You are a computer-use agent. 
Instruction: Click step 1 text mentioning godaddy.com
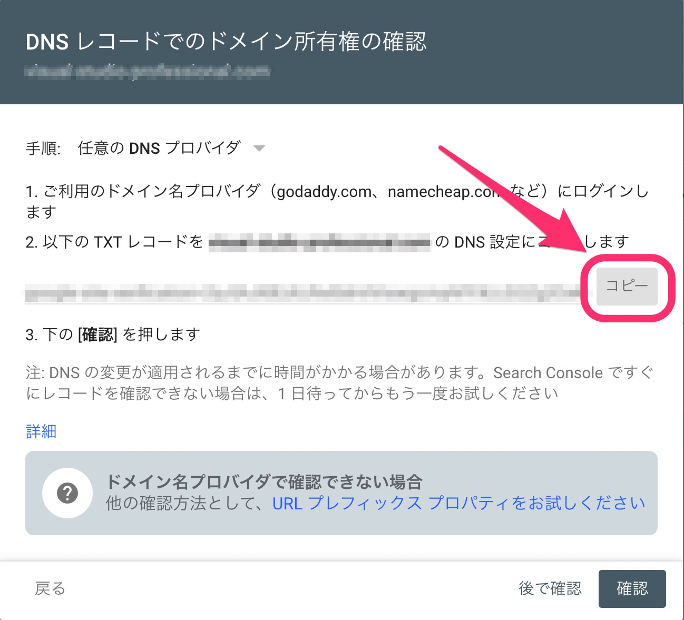pos(337,201)
